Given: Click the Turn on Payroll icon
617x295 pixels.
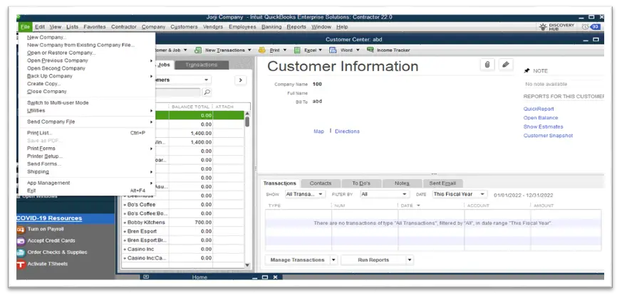Looking at the screenshot, I should point(21,229).
